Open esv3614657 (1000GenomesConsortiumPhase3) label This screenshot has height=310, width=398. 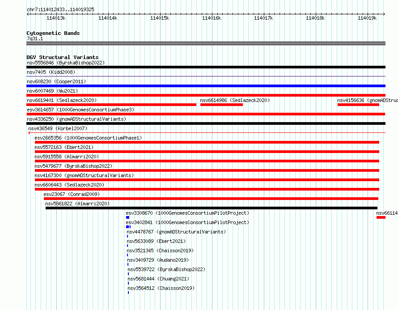(x=80, y=110)
